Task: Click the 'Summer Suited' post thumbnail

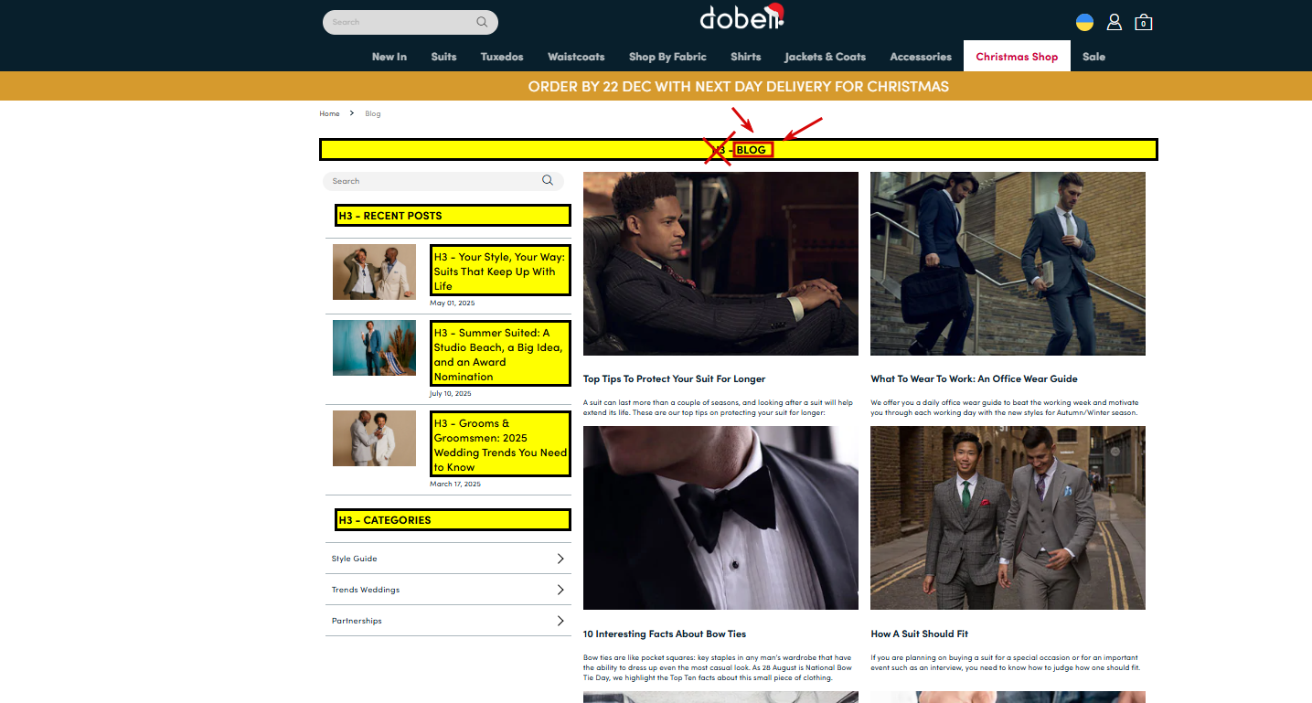Action: [x=374, y=347]
